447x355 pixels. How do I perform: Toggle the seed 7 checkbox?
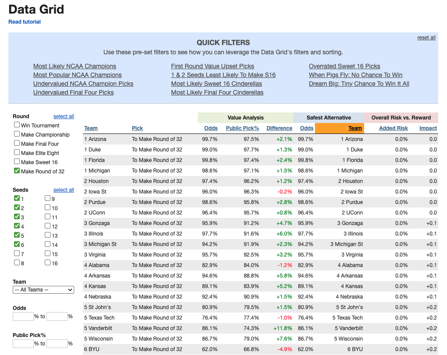click(x=17, y=253)
